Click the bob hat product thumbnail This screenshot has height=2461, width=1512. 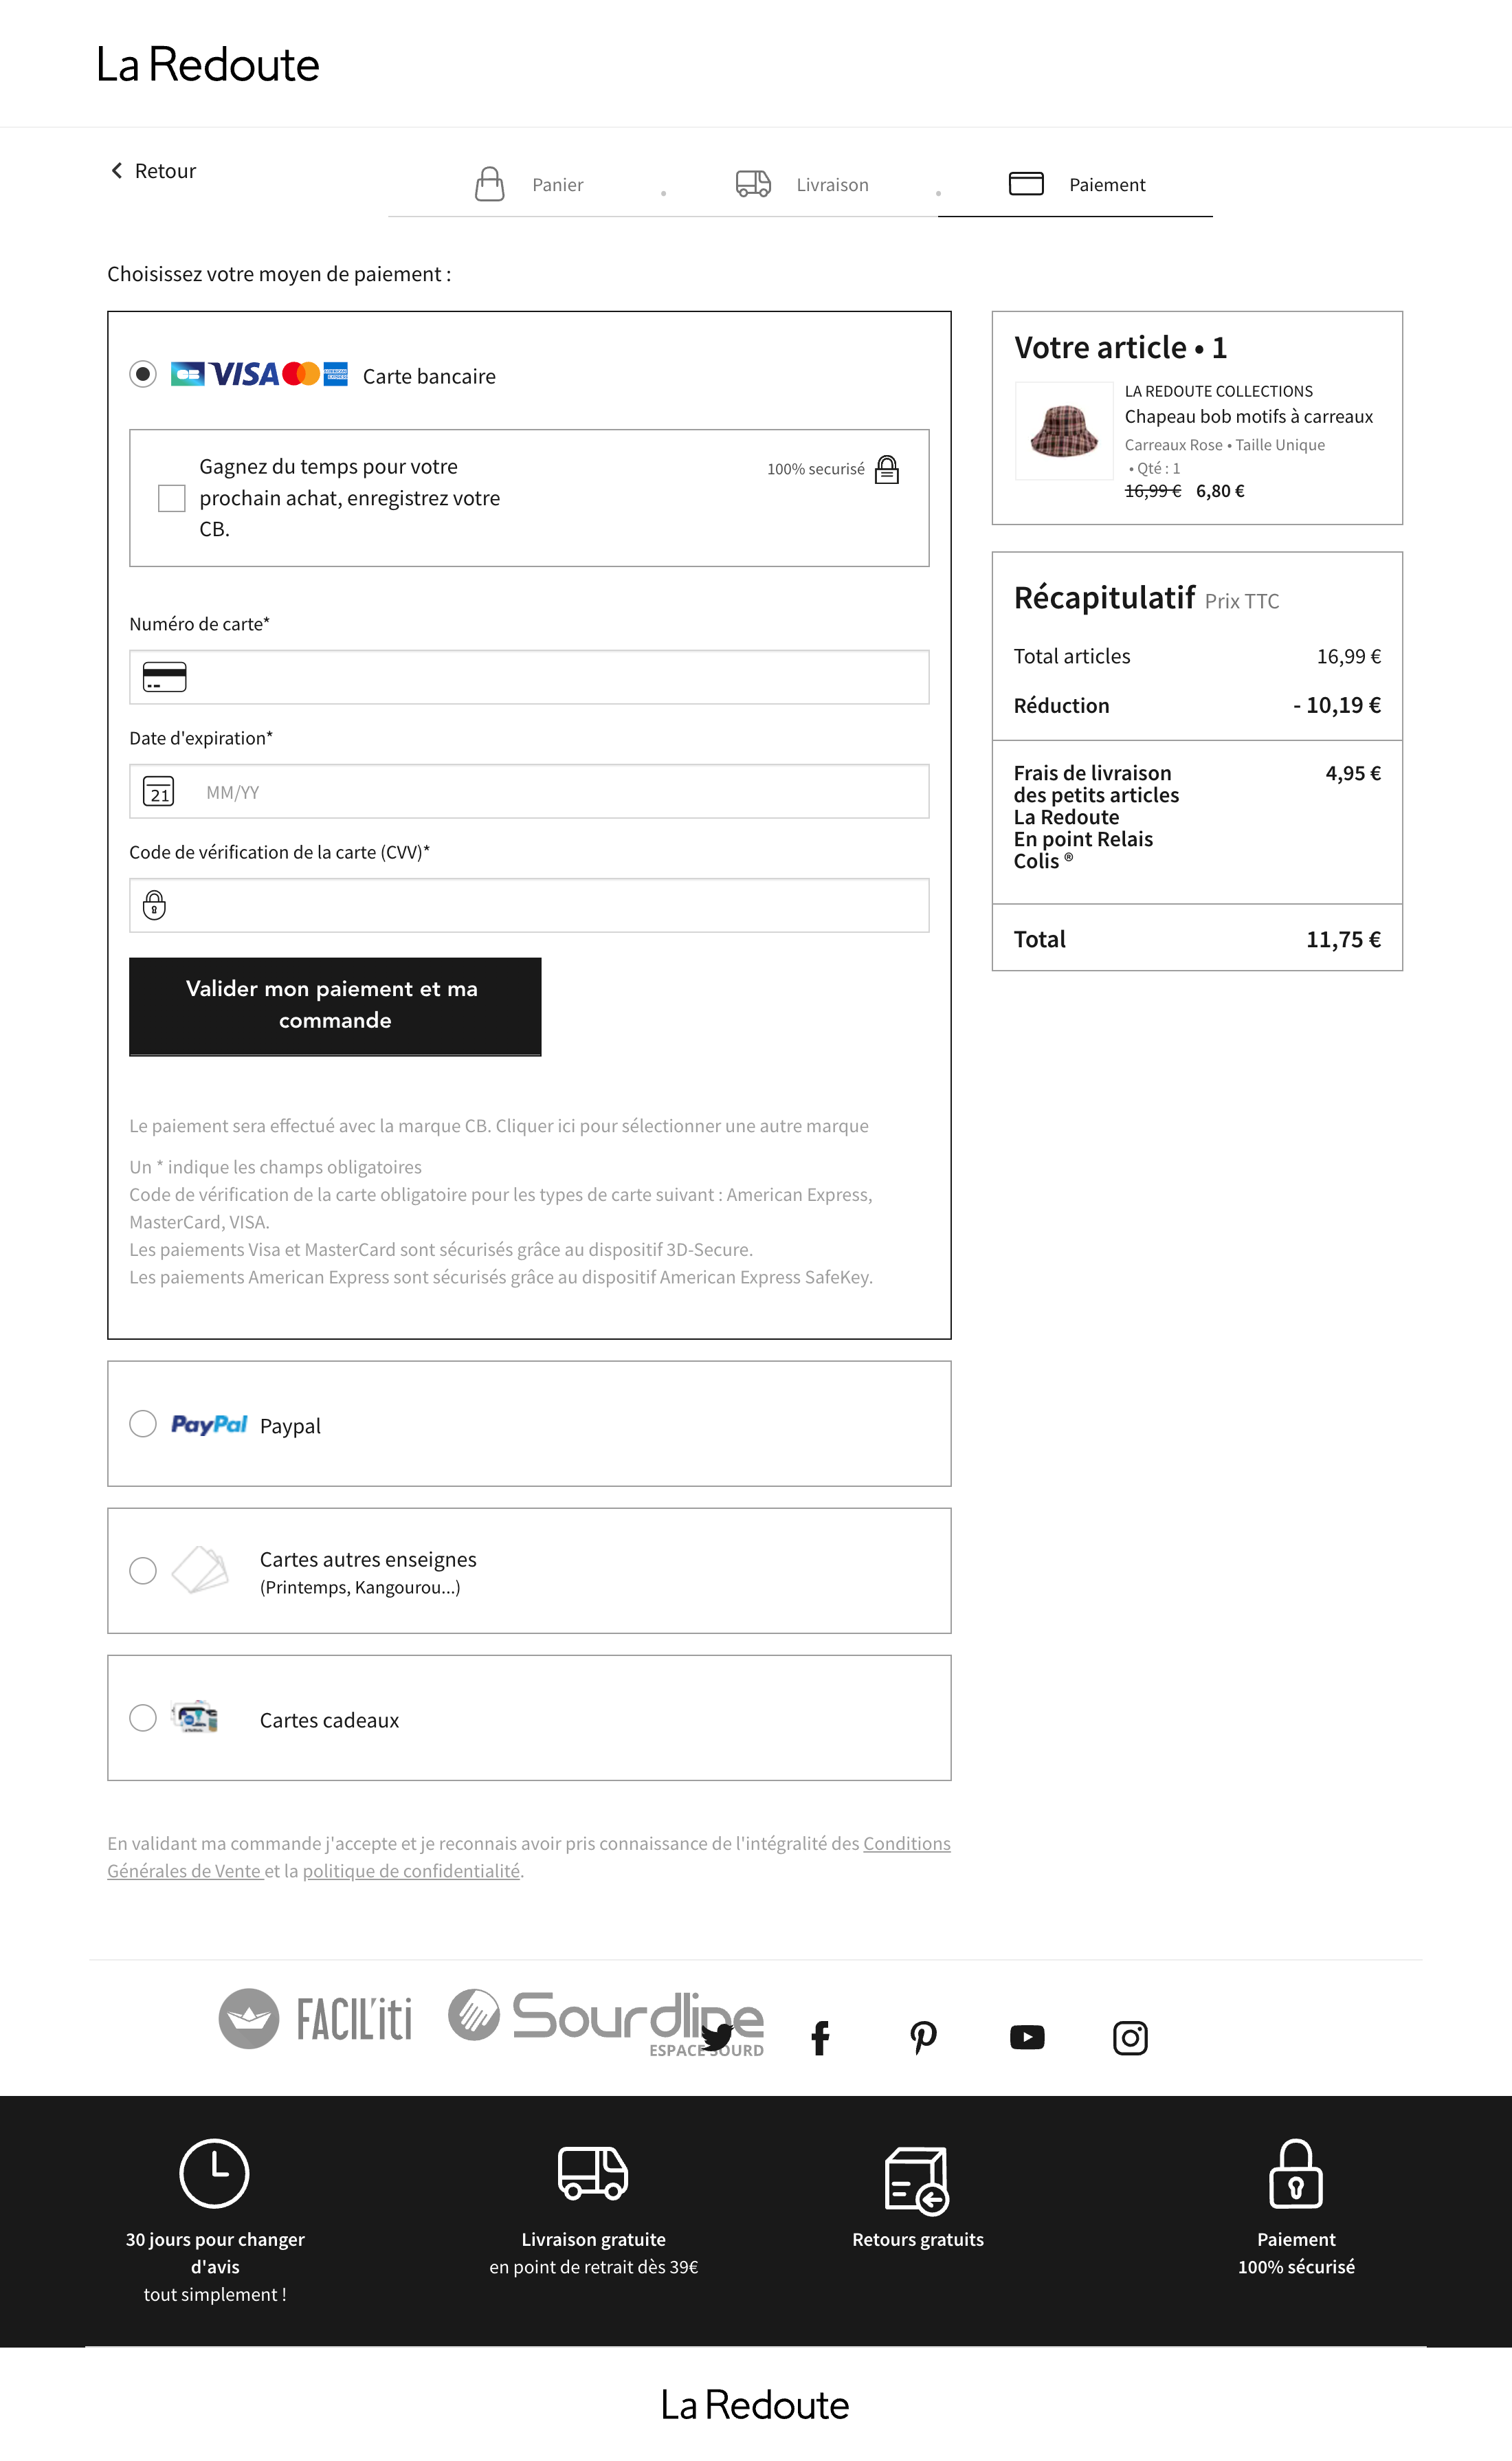click(x=1064, y=431)
